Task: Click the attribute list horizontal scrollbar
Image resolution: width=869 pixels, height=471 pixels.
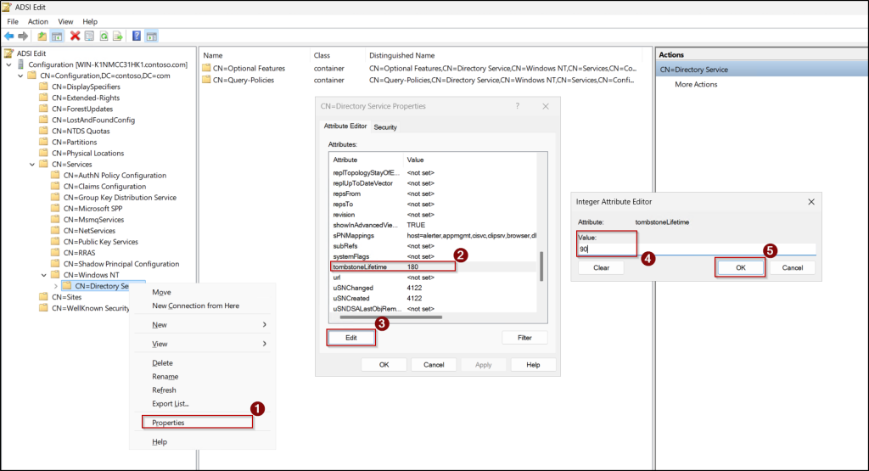Action: (391, 317)
